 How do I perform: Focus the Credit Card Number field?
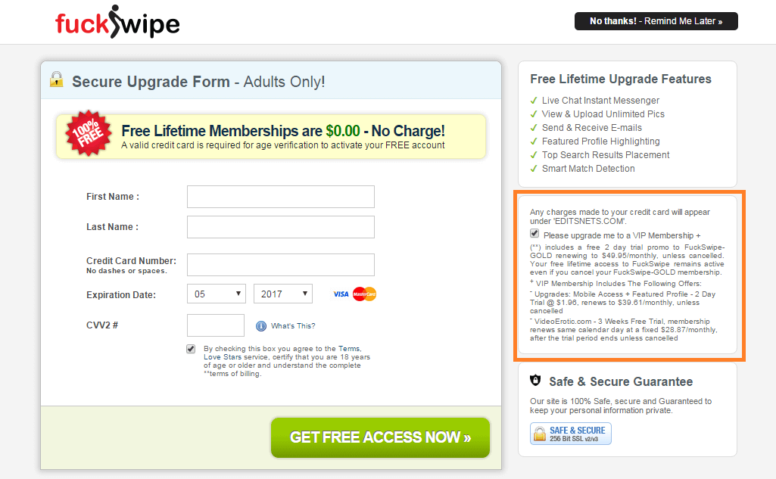click(281, 266)
